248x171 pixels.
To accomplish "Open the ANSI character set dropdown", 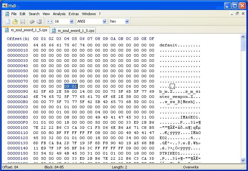I will tap(104, 22).
